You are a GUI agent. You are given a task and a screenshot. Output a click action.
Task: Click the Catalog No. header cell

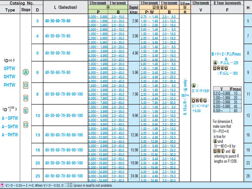(x=21, y=3)
